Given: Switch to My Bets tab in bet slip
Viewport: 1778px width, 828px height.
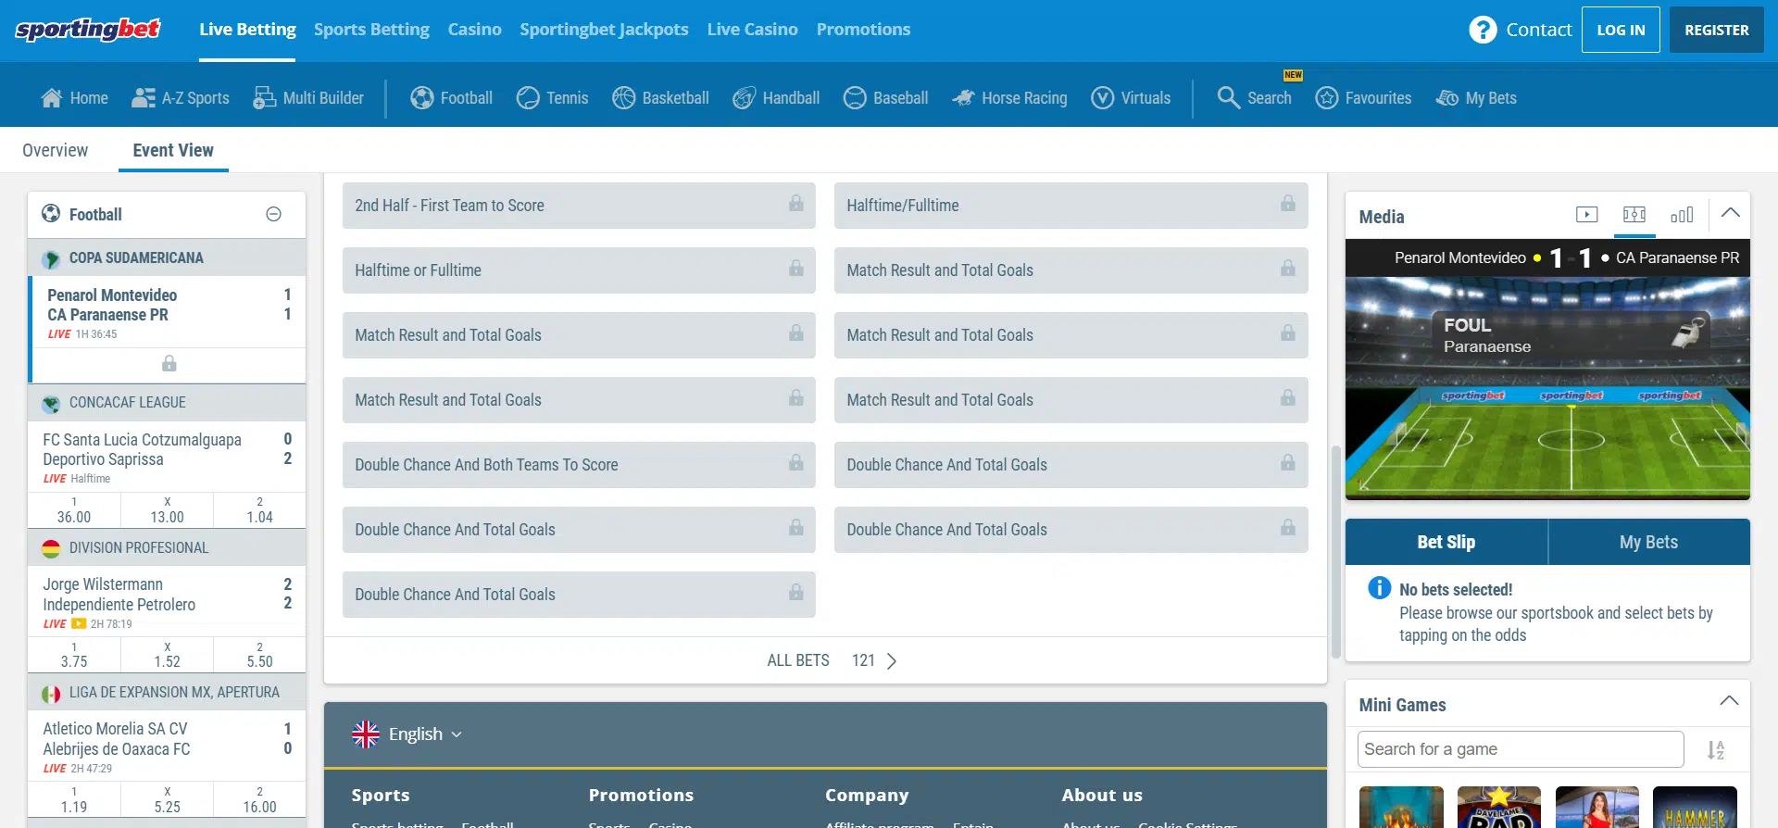Looking at the screenshot, I should click(1648, 542).
